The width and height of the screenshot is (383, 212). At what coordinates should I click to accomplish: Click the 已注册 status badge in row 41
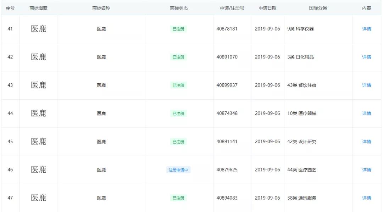[178, 29]
